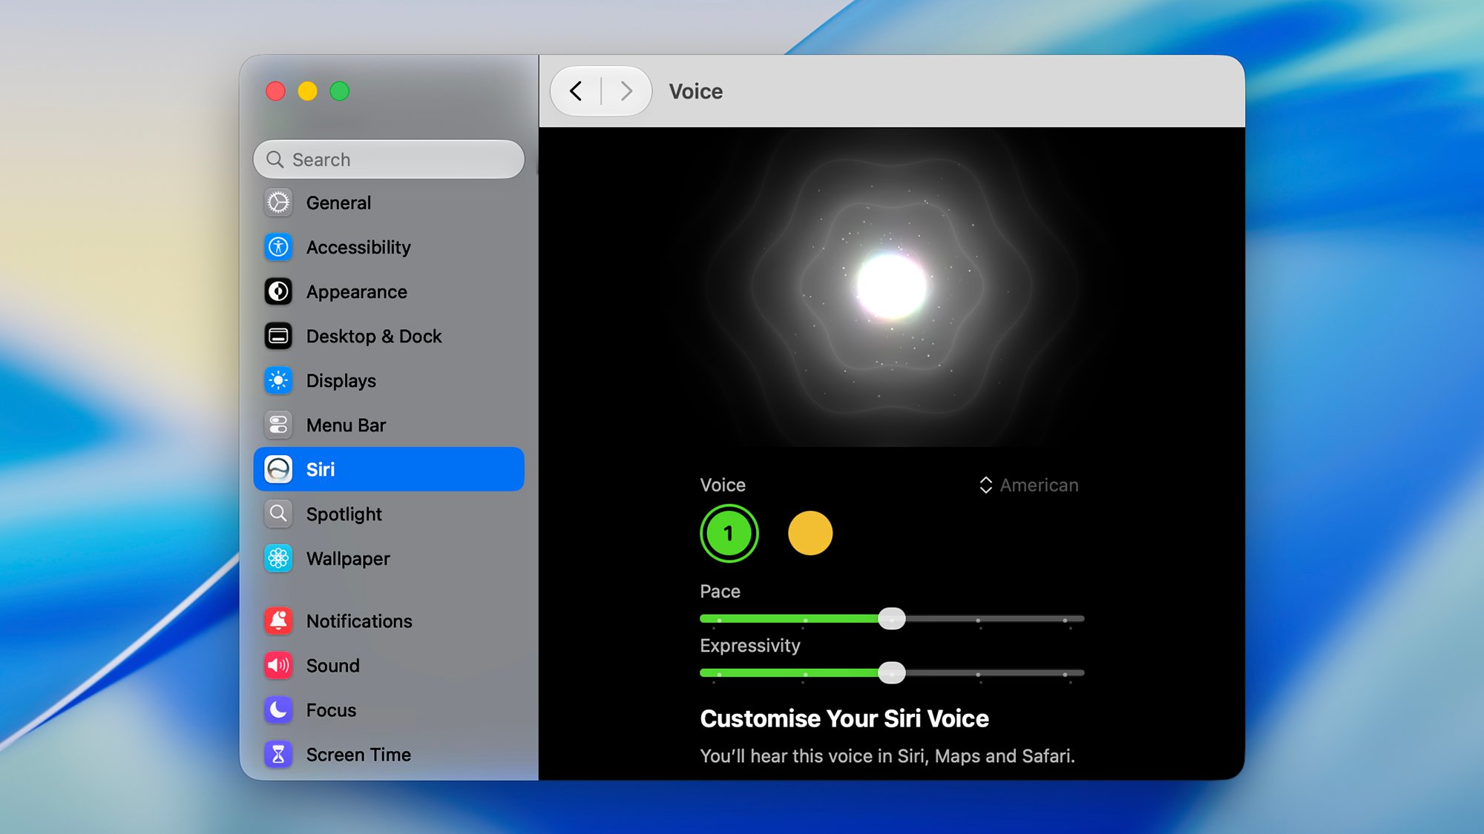Open the American voice variety dropdown
This screenshot has height=834, width=1484.
[x=1029, y=485]
